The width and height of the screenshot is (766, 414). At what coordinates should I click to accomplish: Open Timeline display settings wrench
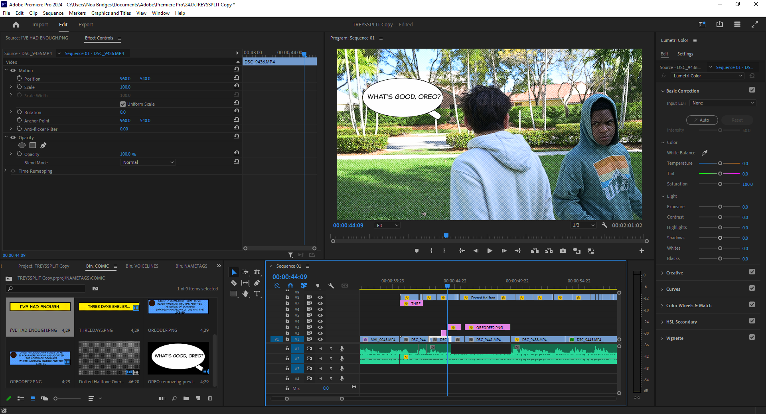click(x=331, y=286)
